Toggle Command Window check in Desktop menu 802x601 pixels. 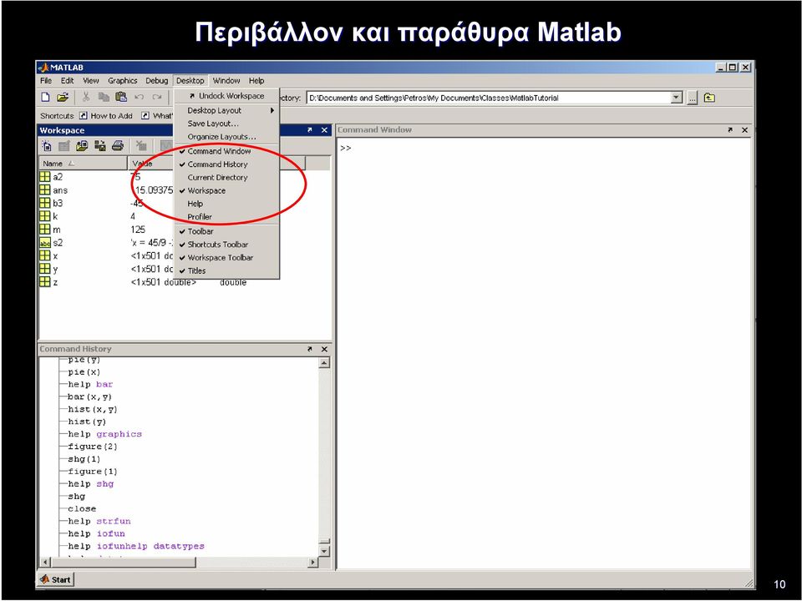[x=226, y=151]
